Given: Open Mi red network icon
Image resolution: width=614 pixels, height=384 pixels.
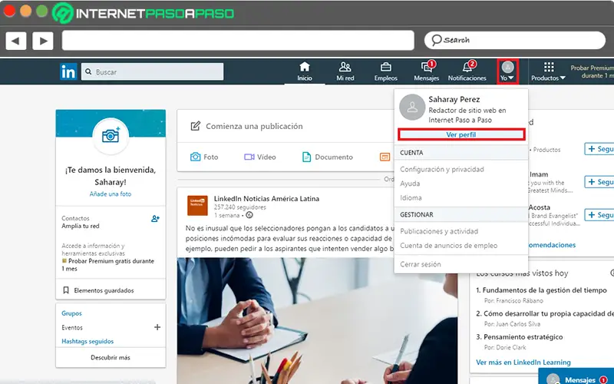Looking at the screenshot, I should [x=345, y=71].
